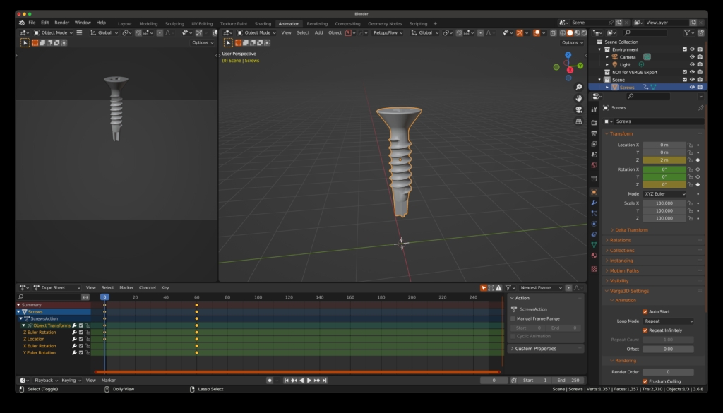
Task: Click the Proportional Editing falloff icon in the viewport header
Action: pos(487,32)
